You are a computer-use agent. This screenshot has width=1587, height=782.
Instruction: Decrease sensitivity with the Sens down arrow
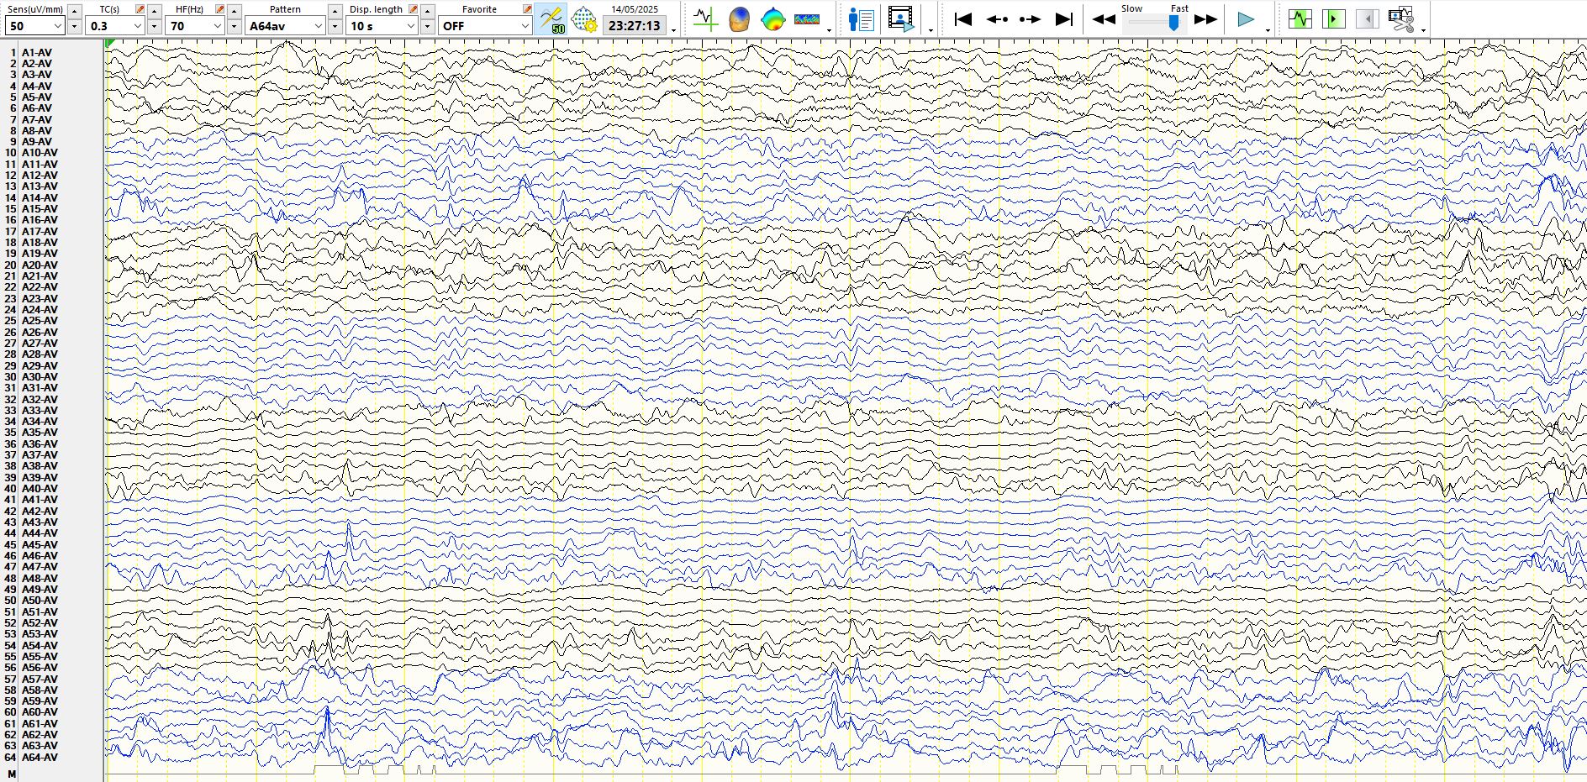pyautogui.click(x=75, y=27)
